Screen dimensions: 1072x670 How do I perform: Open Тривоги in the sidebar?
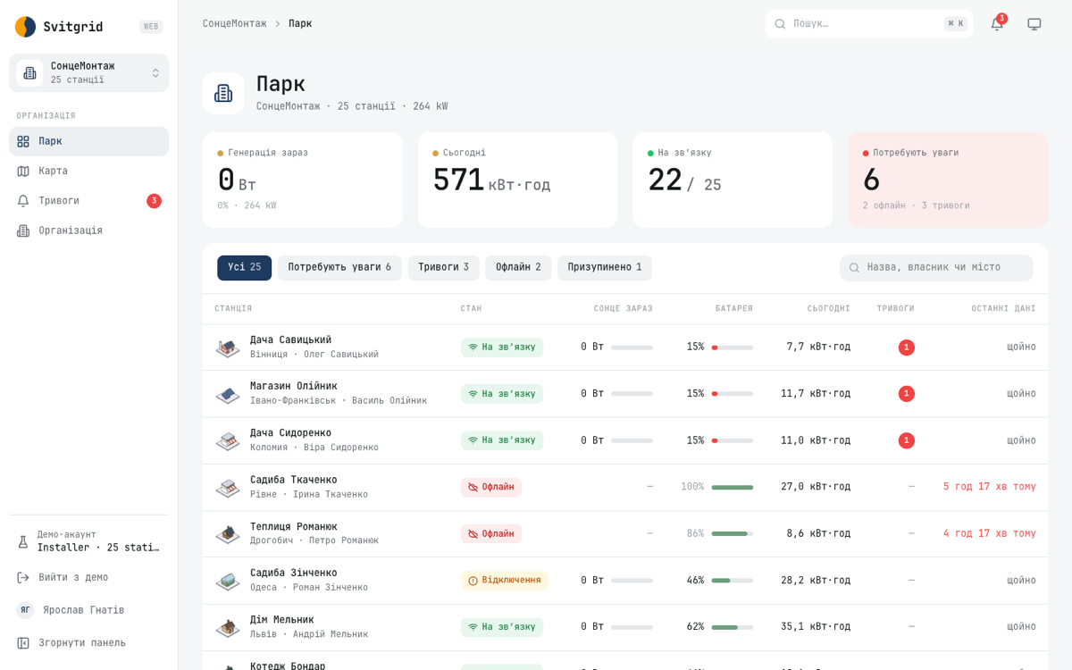[x=89, y=201]
